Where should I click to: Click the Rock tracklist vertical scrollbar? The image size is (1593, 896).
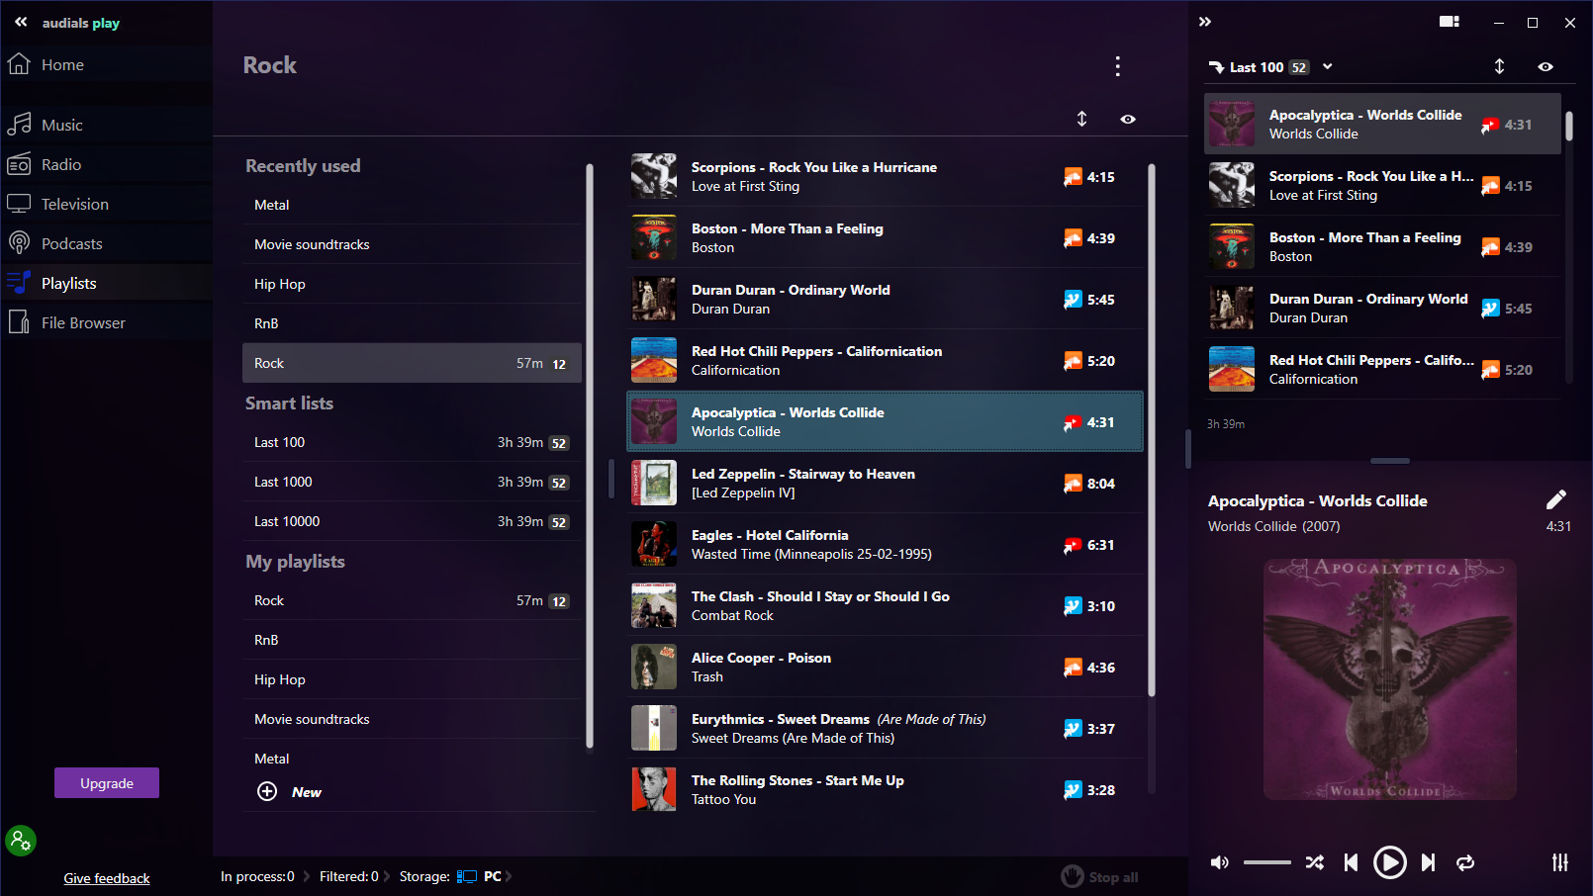click(x=1152, y=430)
